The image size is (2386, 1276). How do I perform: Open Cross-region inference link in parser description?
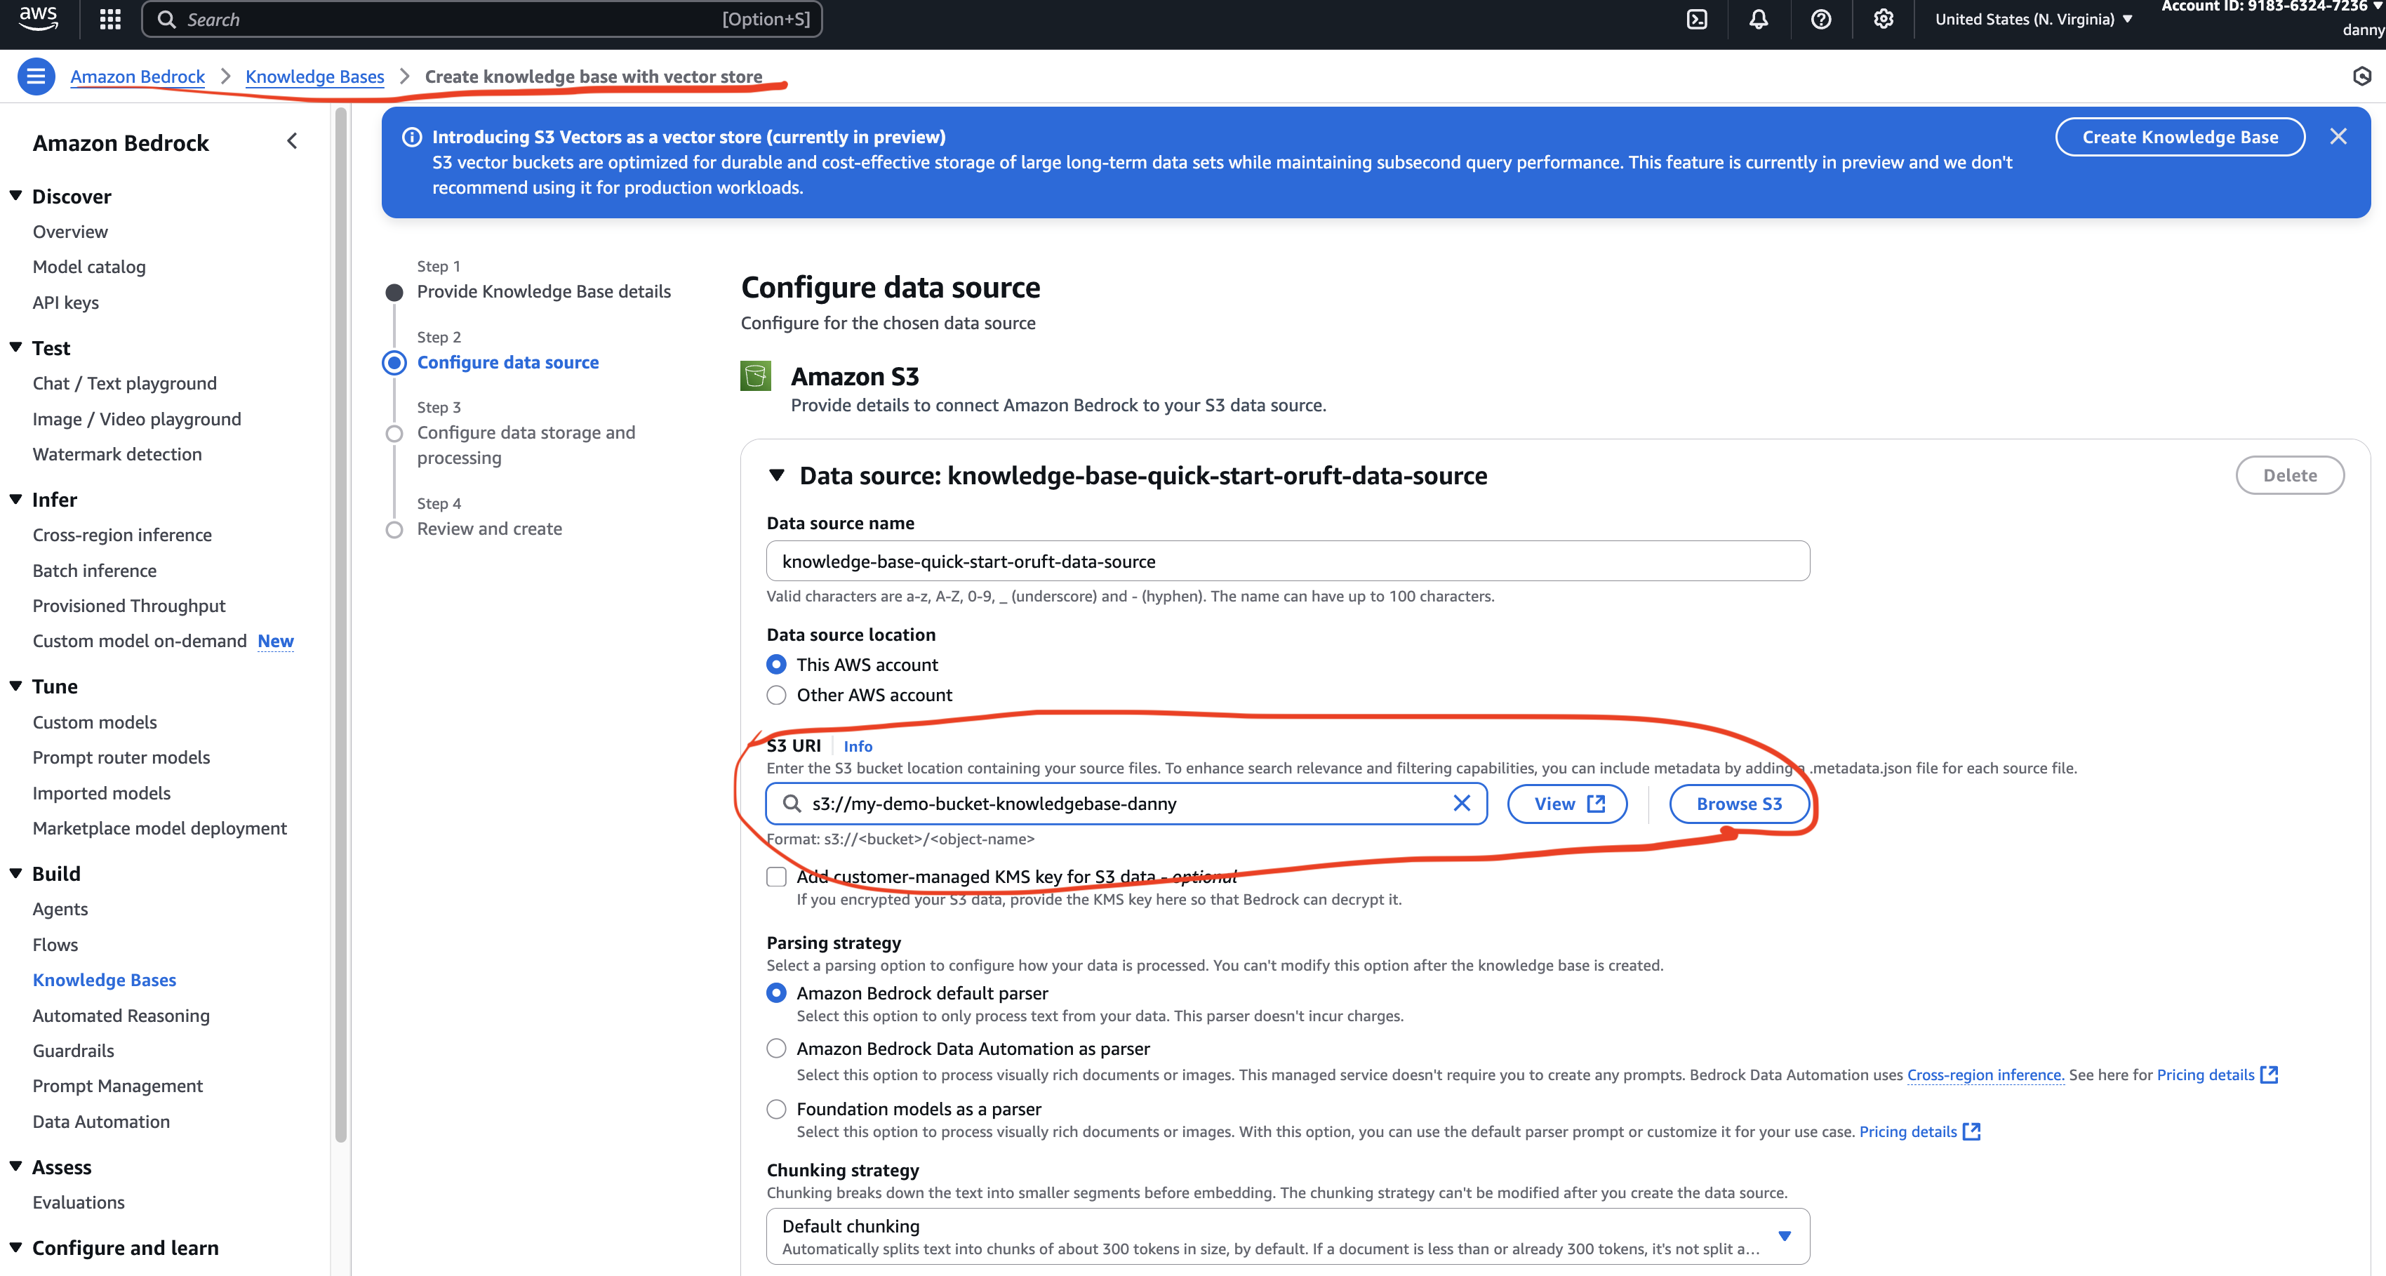coord(1985,1075)
